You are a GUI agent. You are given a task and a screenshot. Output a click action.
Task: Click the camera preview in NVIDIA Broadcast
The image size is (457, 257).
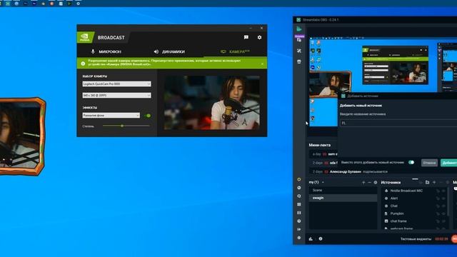pos(212,103)
